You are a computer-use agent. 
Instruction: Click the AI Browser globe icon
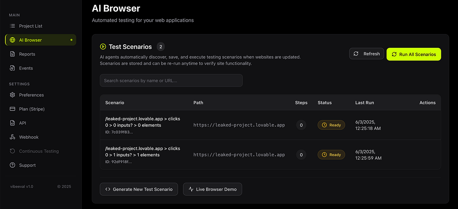12,40
